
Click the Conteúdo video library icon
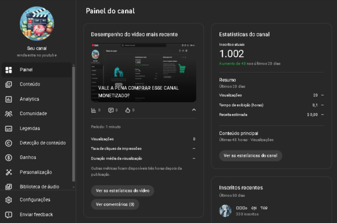9,84
